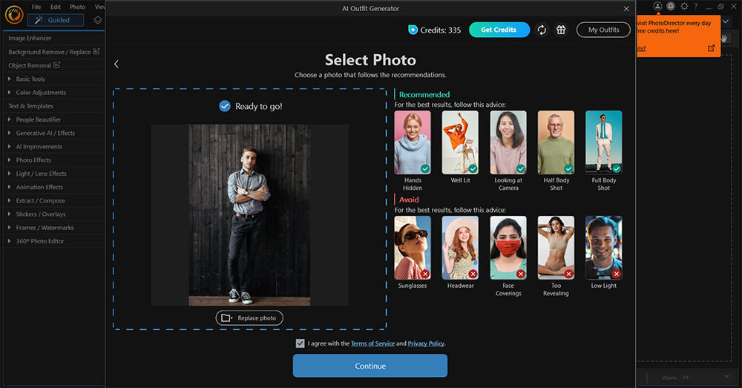
Task: Click the help question mark icon
Action: pos(696,6)
